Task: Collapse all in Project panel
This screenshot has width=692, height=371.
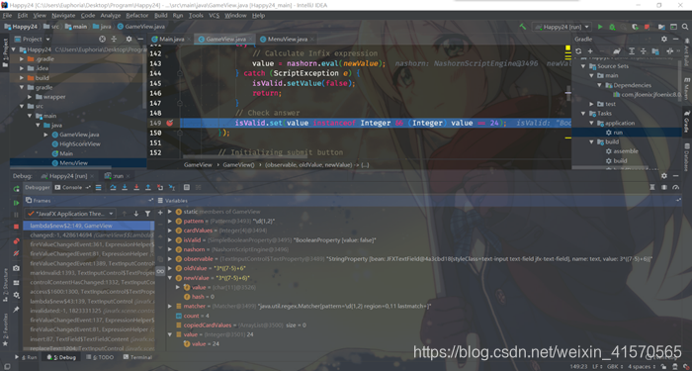Action: 114,39
